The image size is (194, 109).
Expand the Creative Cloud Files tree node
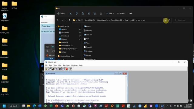click(x=56, y=56)
